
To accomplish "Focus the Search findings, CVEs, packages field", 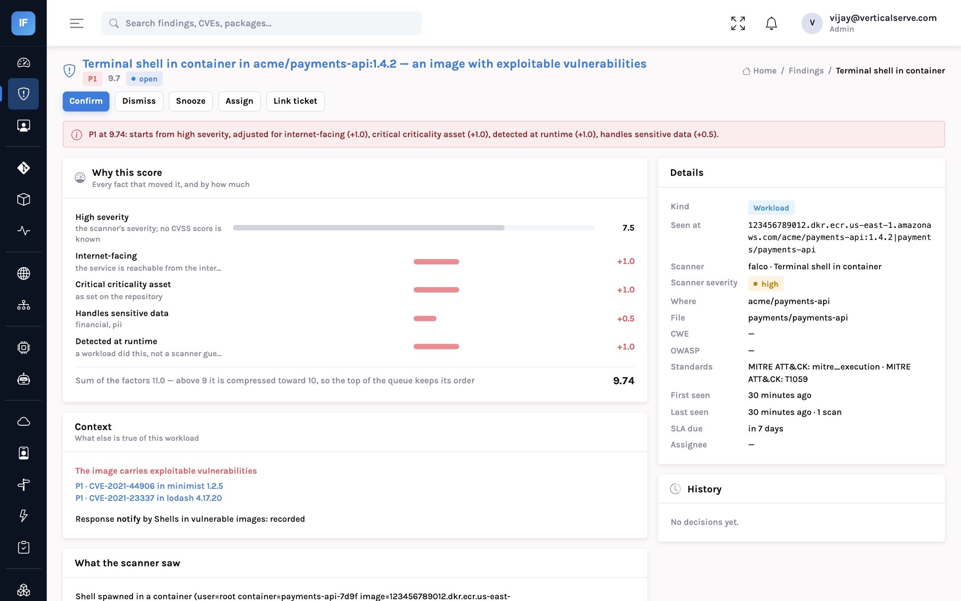I will coord(262,23).
